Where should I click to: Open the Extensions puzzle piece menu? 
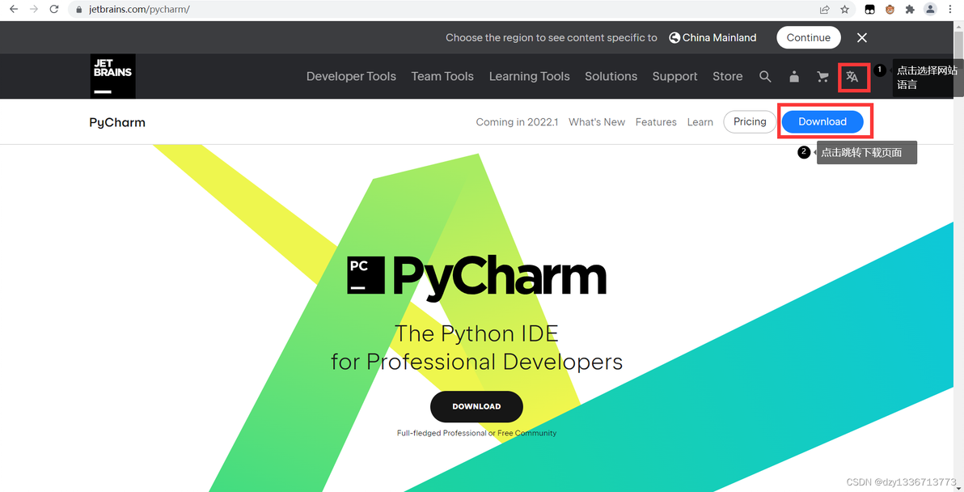(x=910, y=9)
